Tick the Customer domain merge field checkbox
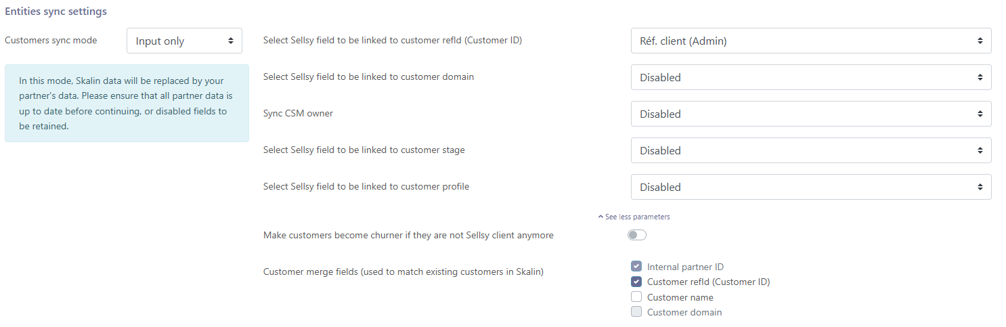Viewport: 1006px width, 327px height. coord(636,312)
